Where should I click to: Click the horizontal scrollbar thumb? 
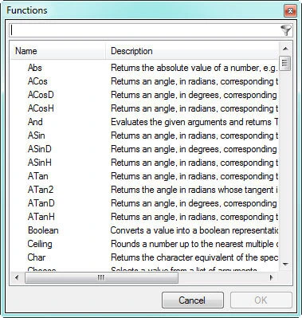tap(101, 278)
